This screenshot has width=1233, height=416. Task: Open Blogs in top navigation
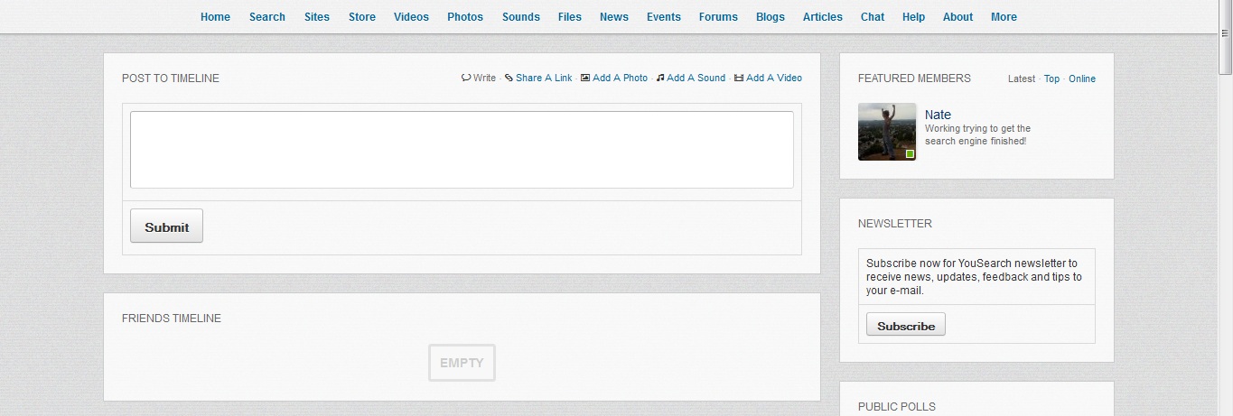coord(771,17)
